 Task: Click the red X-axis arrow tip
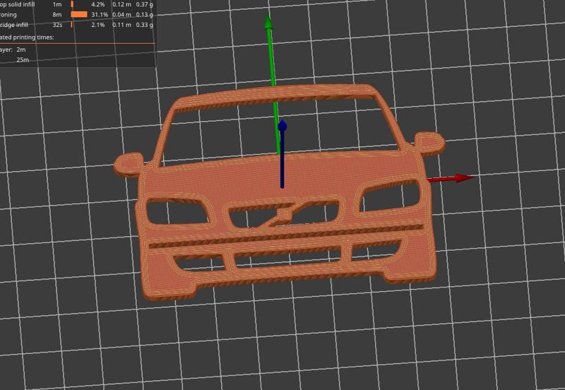click(x=464, y=178)
